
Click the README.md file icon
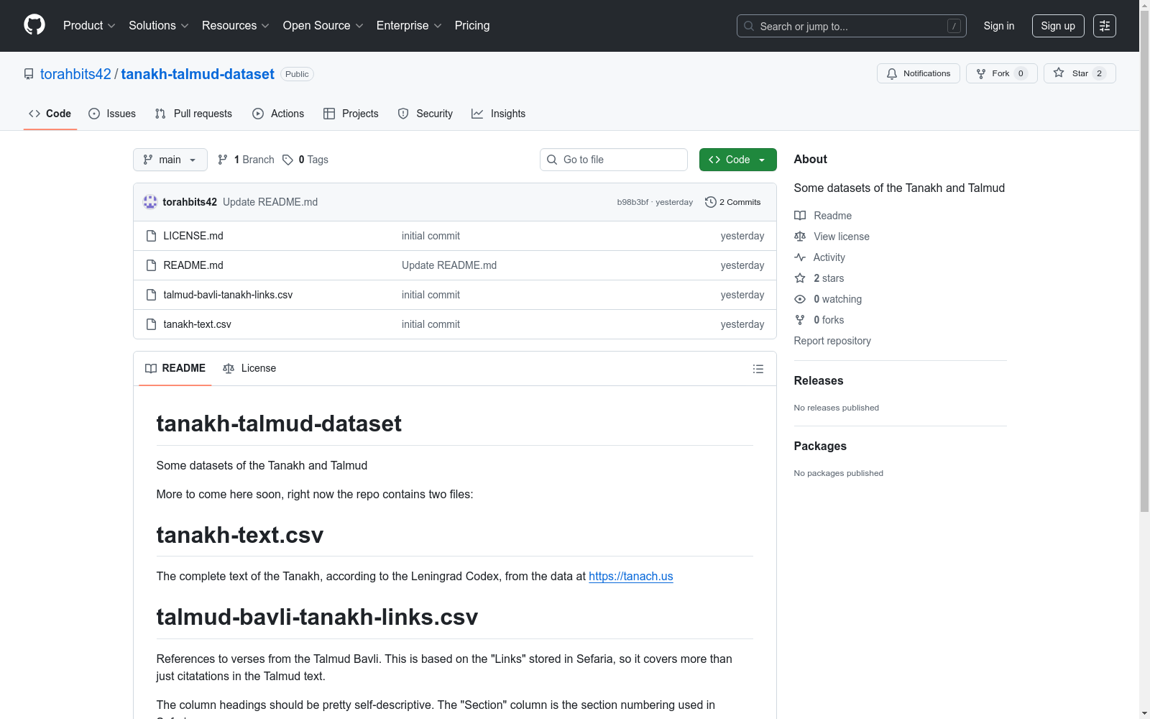coord(151,265)
